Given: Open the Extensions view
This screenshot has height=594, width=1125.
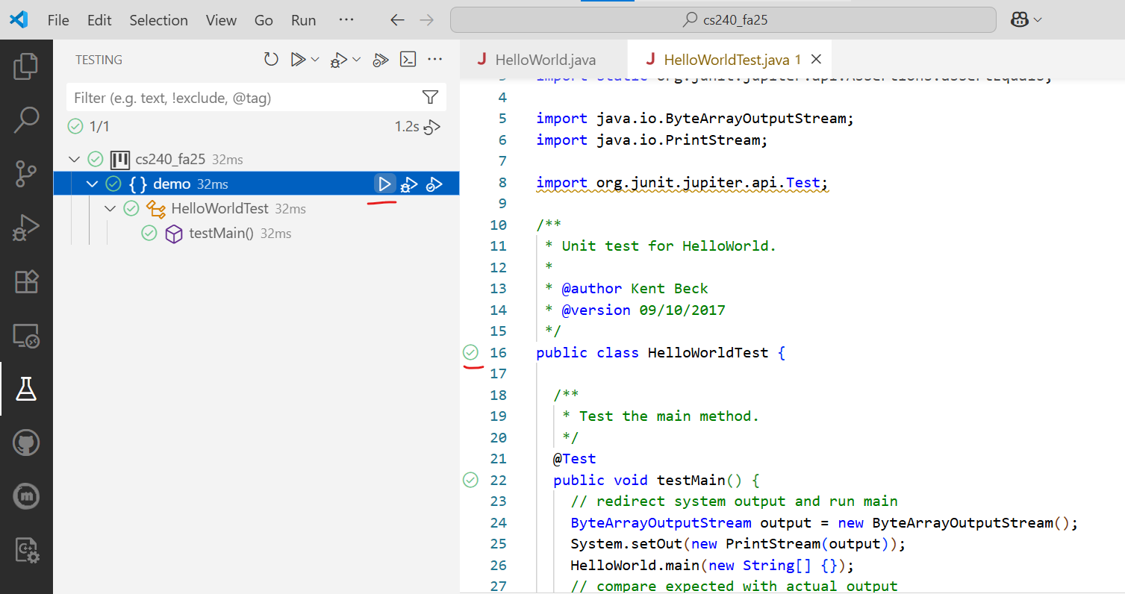Looking at the screenshot, I should 26,281.
